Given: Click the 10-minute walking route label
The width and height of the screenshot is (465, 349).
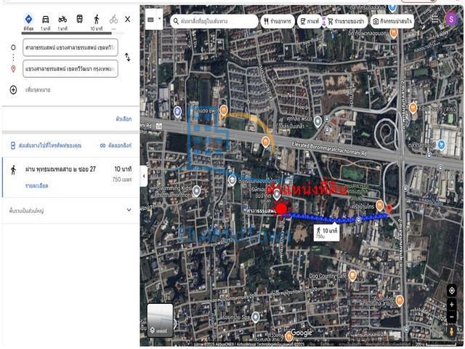Looking at the screenshot, I should [326, 233].
